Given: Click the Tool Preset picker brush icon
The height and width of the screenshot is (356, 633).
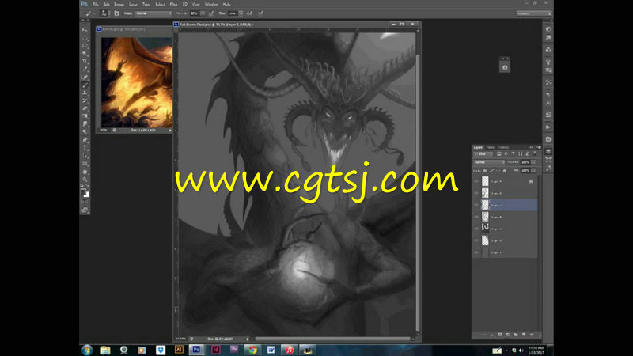Looking at the screenshot, I should (89, 13).
